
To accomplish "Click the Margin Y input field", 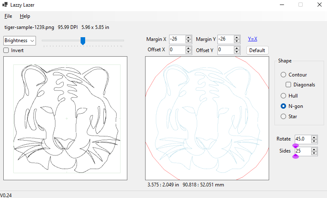I will point(225,39).
